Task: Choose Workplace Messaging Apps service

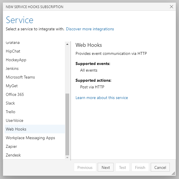Action: click(35, 138)
